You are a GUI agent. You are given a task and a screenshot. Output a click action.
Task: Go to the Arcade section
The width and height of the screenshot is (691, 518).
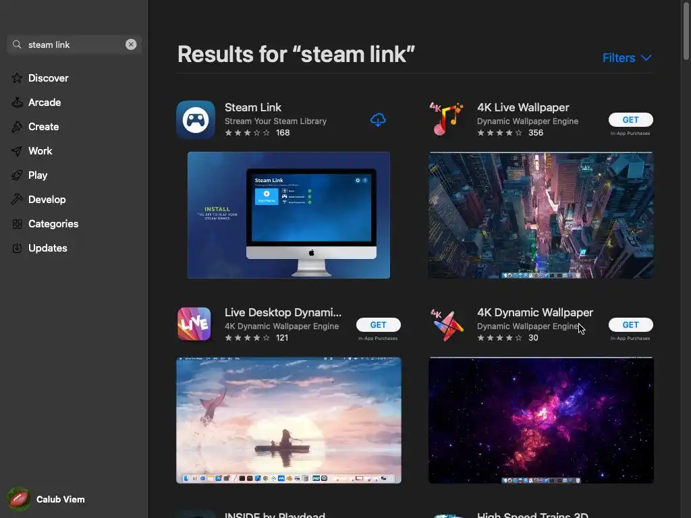(x=45, y=103)
